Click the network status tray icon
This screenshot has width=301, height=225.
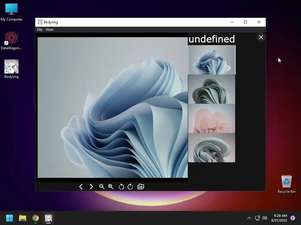pyautogui.click(x=257, y=218)
